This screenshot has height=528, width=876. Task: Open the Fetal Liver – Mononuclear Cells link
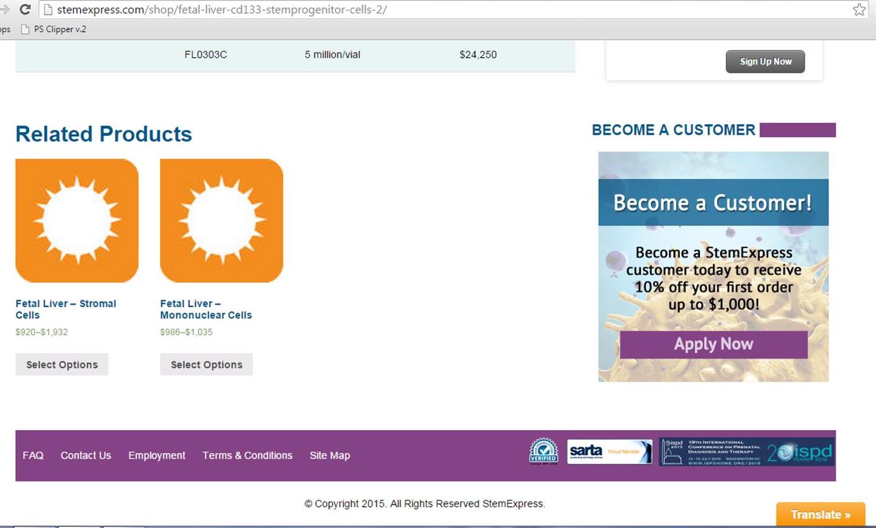[x=206, y=309]
